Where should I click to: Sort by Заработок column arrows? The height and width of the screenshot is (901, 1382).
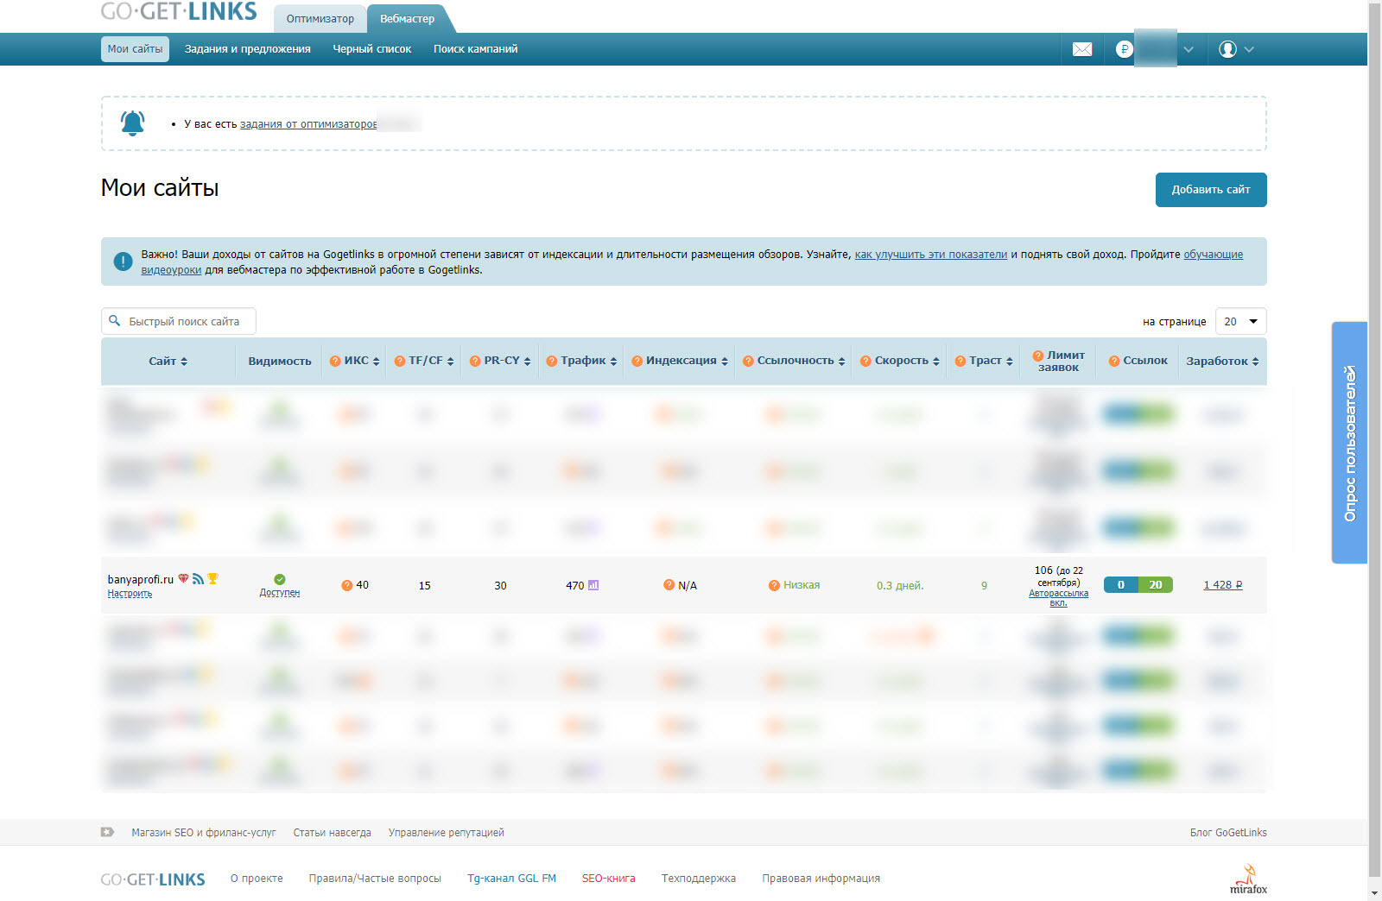[1256, 362]
